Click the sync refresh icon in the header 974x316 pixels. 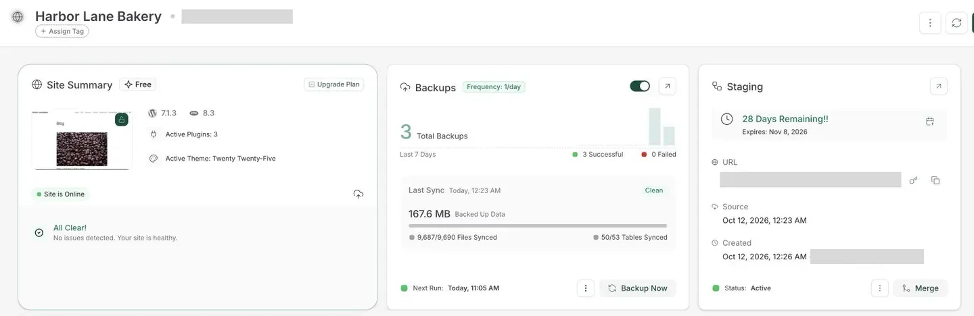(x=956, y=23)
